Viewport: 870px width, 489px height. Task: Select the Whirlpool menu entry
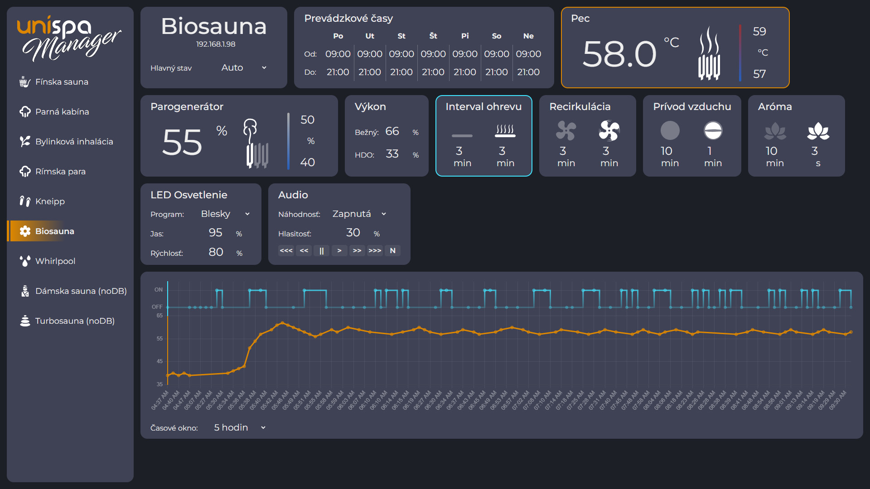click(x=70, y=261)
